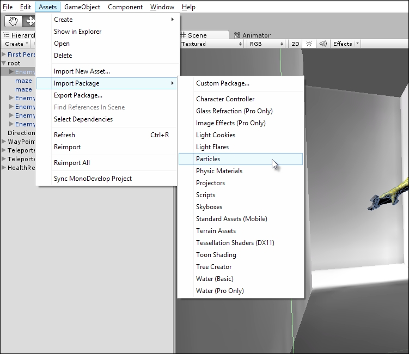Choose Export Package...

107,95
